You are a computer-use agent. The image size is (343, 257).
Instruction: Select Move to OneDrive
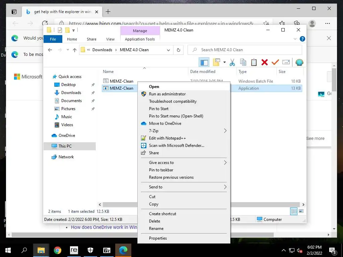click(x=184, y=123)
